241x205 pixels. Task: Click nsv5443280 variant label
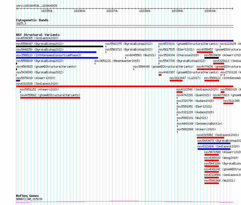tap(223, 163)
